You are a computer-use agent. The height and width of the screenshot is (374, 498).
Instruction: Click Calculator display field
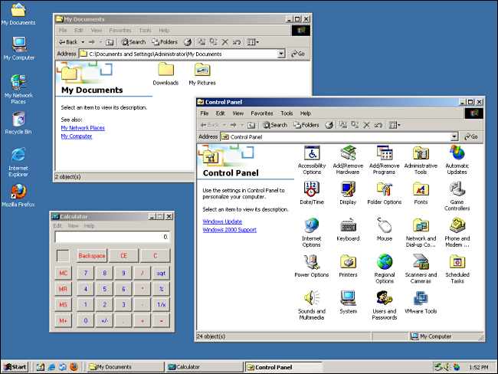(113, 237)
